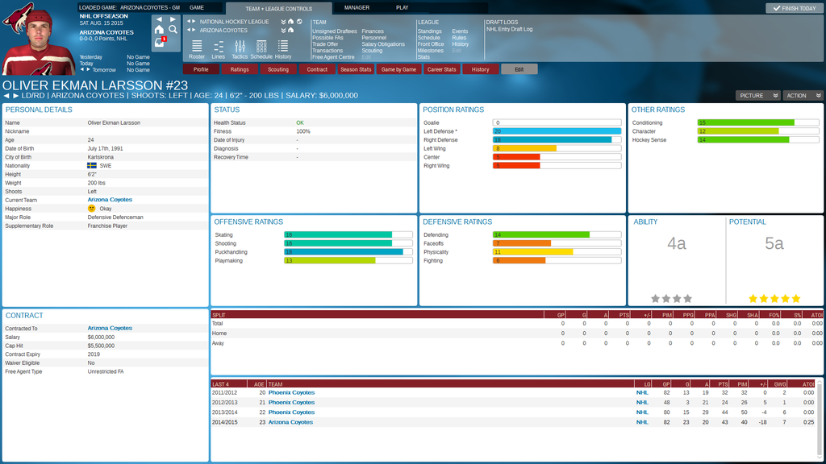Open the Personnel link
This screenshot has width=826, height=464.
coord(374,38)
